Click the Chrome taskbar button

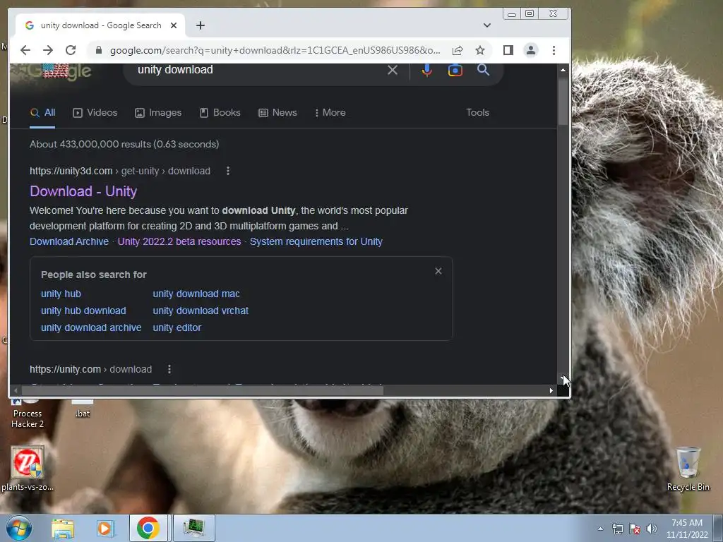(x=148, y=528)
